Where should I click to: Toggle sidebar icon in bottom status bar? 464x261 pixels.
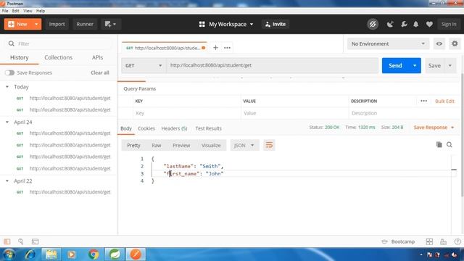tap(7, 241)
